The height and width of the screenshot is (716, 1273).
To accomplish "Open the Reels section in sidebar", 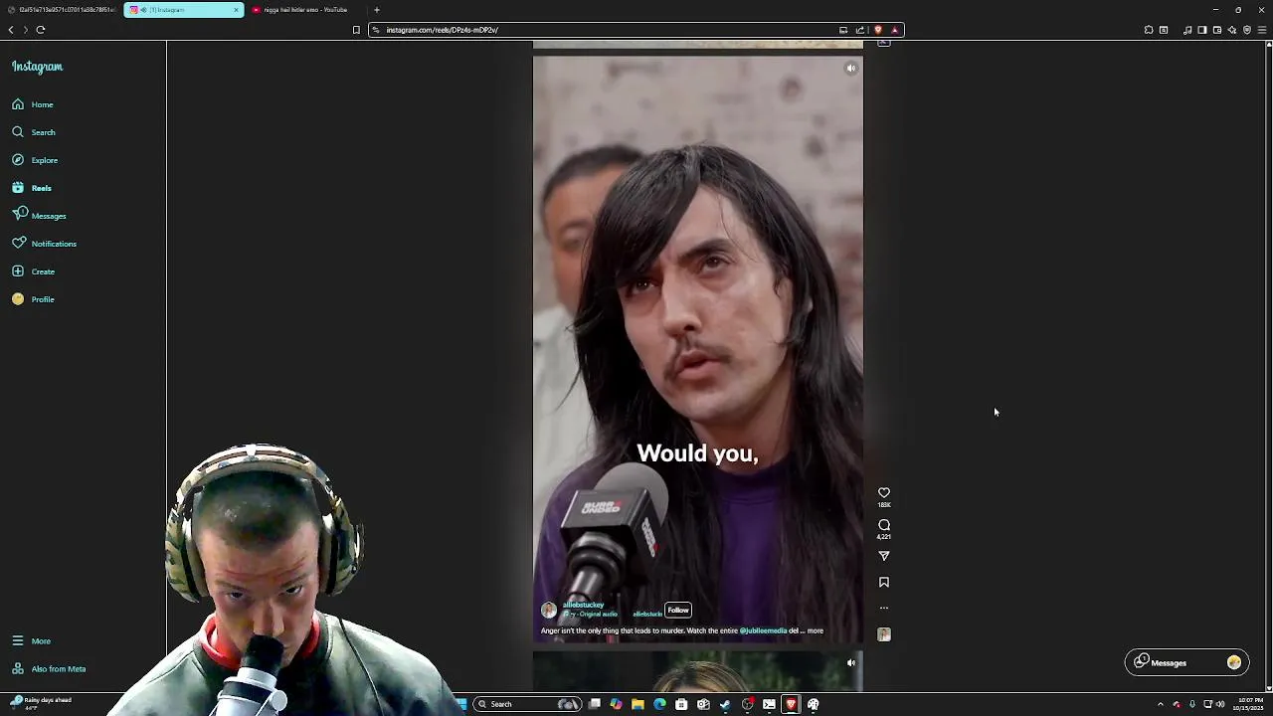I will [32, 188].
